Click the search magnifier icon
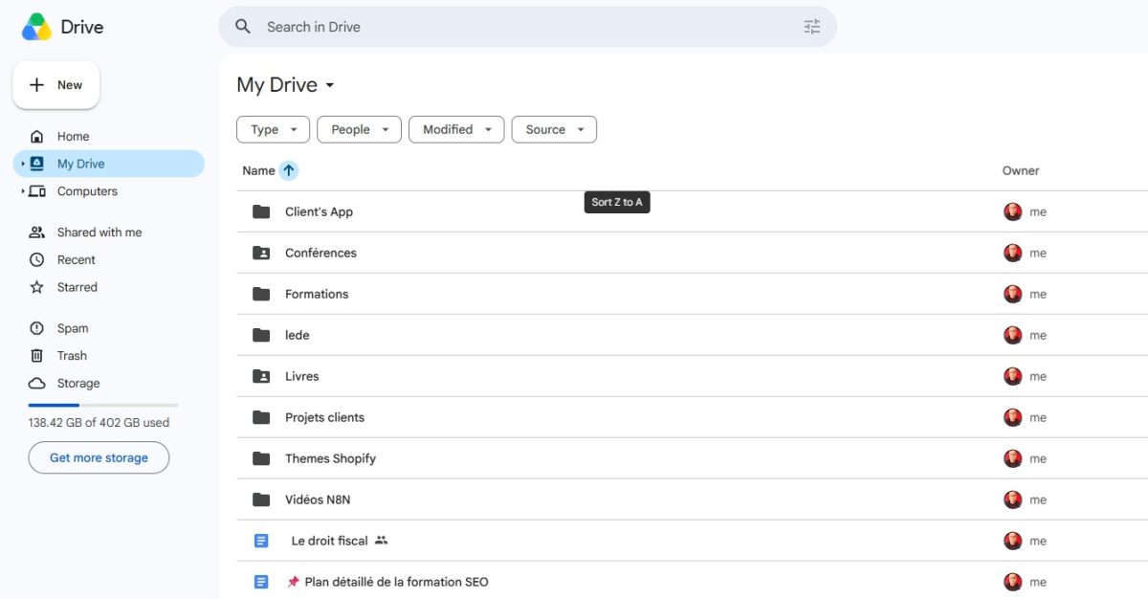This screenshot has width=1148, height=599. tap(243, 27)
